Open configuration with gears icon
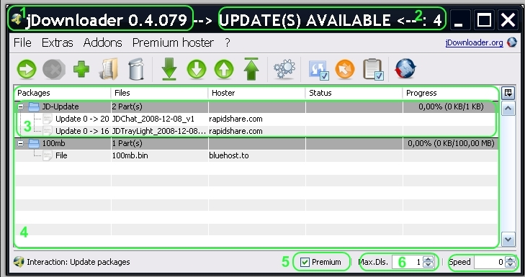The width and height of the screenshot is (525, 277). 284,69
